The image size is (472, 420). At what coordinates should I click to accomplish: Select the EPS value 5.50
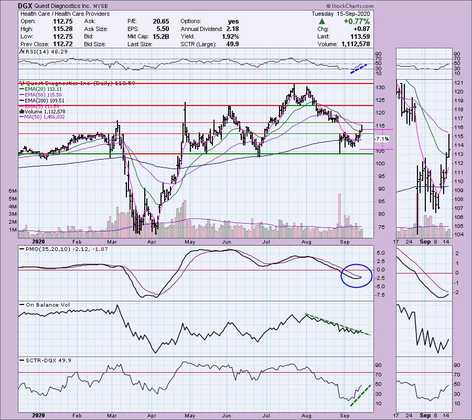pyautogui.click(x=163, y=29)
